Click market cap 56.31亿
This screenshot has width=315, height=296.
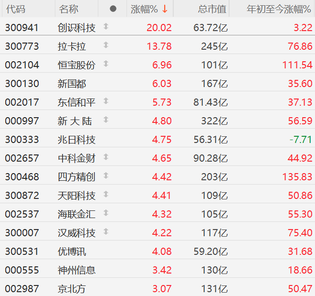click(211, 140)
